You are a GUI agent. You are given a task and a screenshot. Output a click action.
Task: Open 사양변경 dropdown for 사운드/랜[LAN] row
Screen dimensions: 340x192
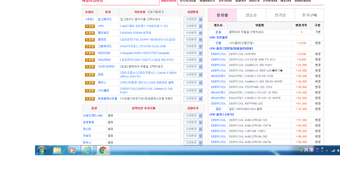coord(193,116)
